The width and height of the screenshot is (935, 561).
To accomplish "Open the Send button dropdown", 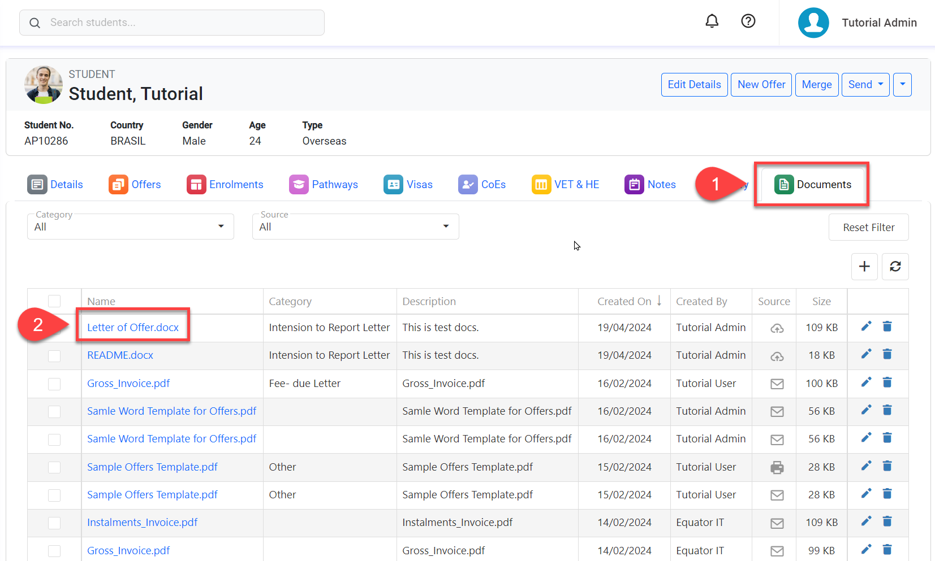I will (x=865, y=85).
